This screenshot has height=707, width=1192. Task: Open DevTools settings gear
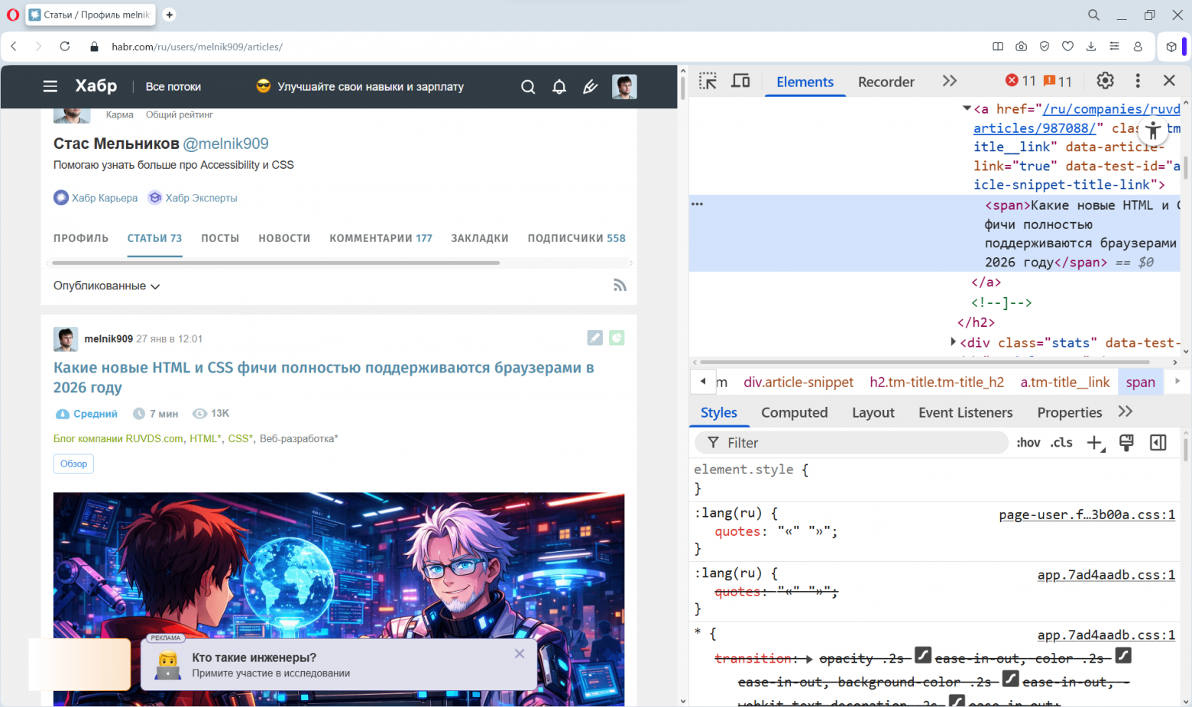click(1105, 81)
